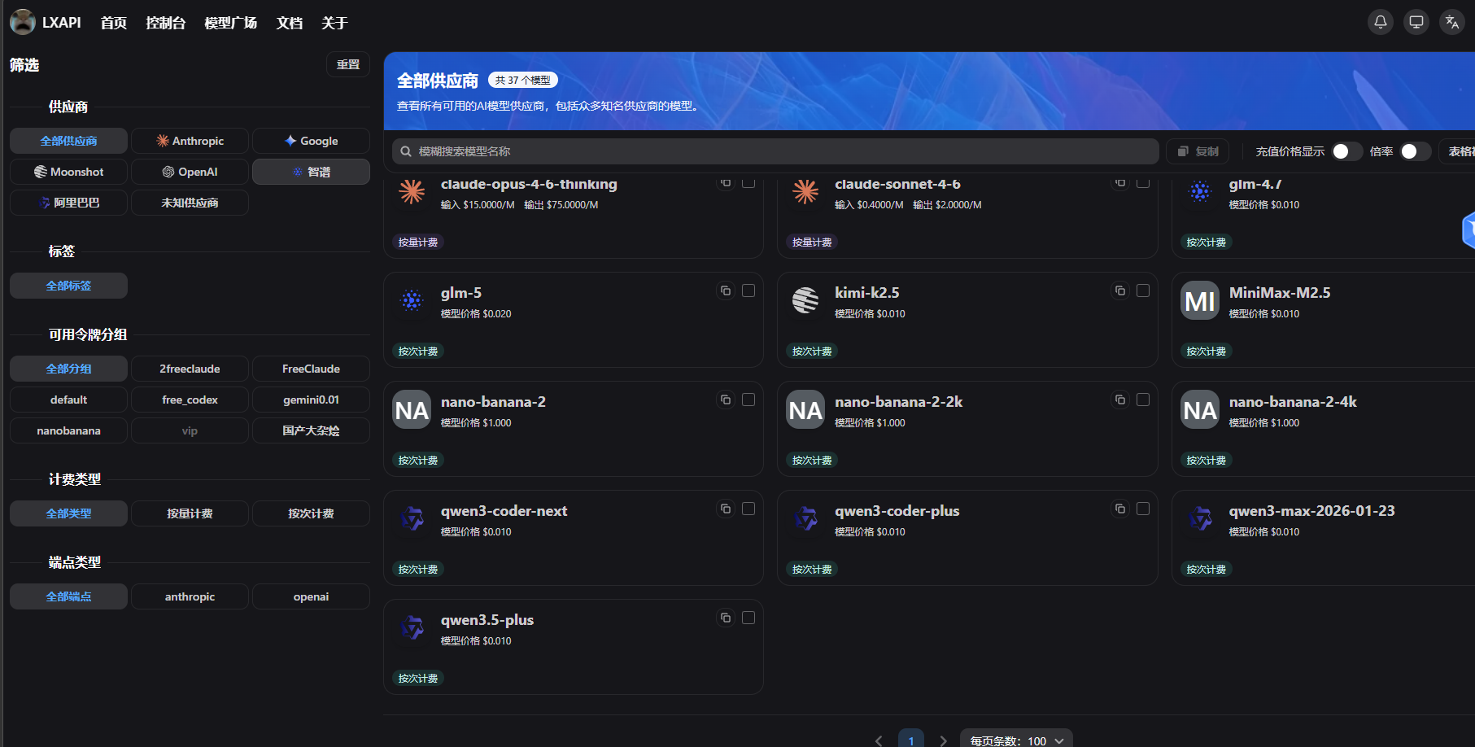Click the qwen3-coder-next logo icon
The image size is (1475, 747).
(x=412, y=519)
